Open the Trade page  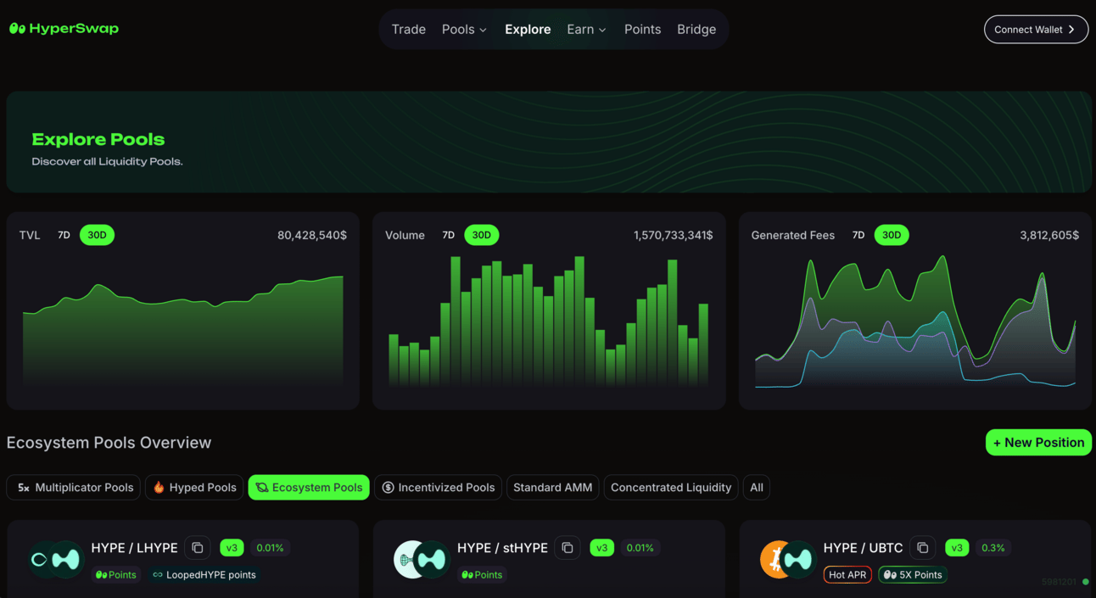click(x=408, y=30)
